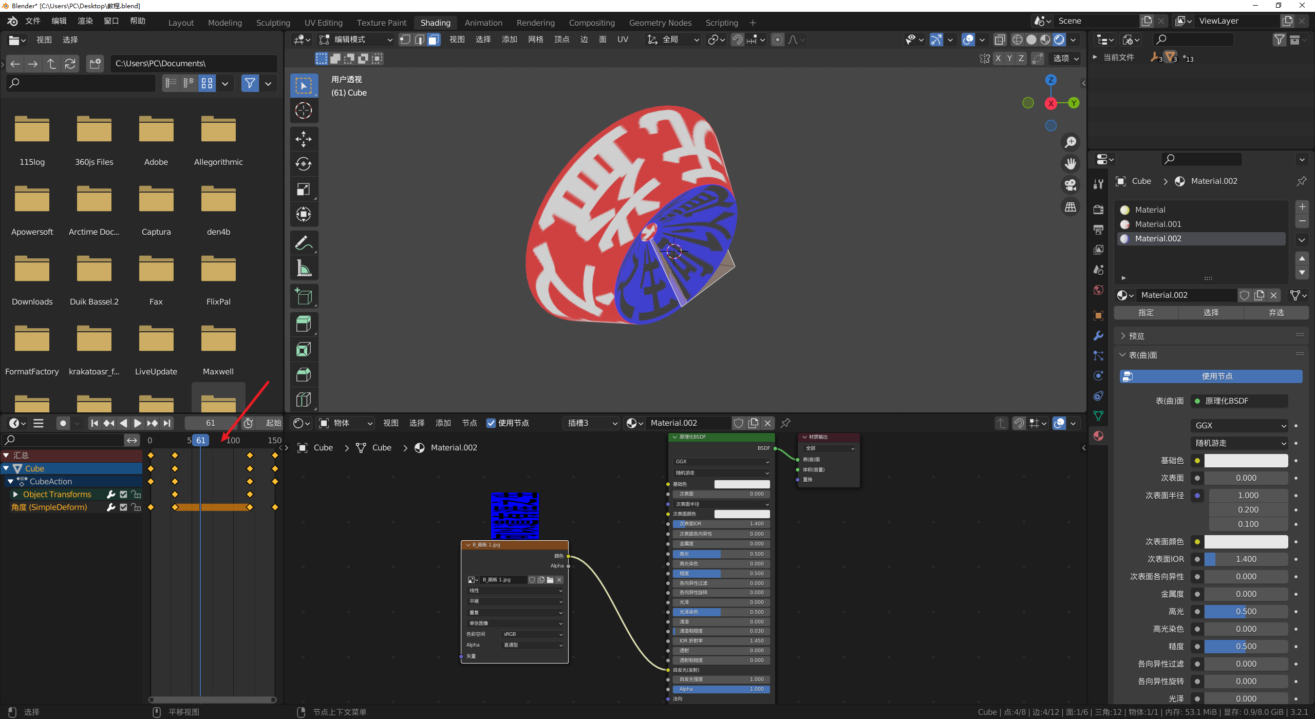The image size is (1315, 719).
Task: Click the 弃选 deselect button
Action: [1276, 312]
